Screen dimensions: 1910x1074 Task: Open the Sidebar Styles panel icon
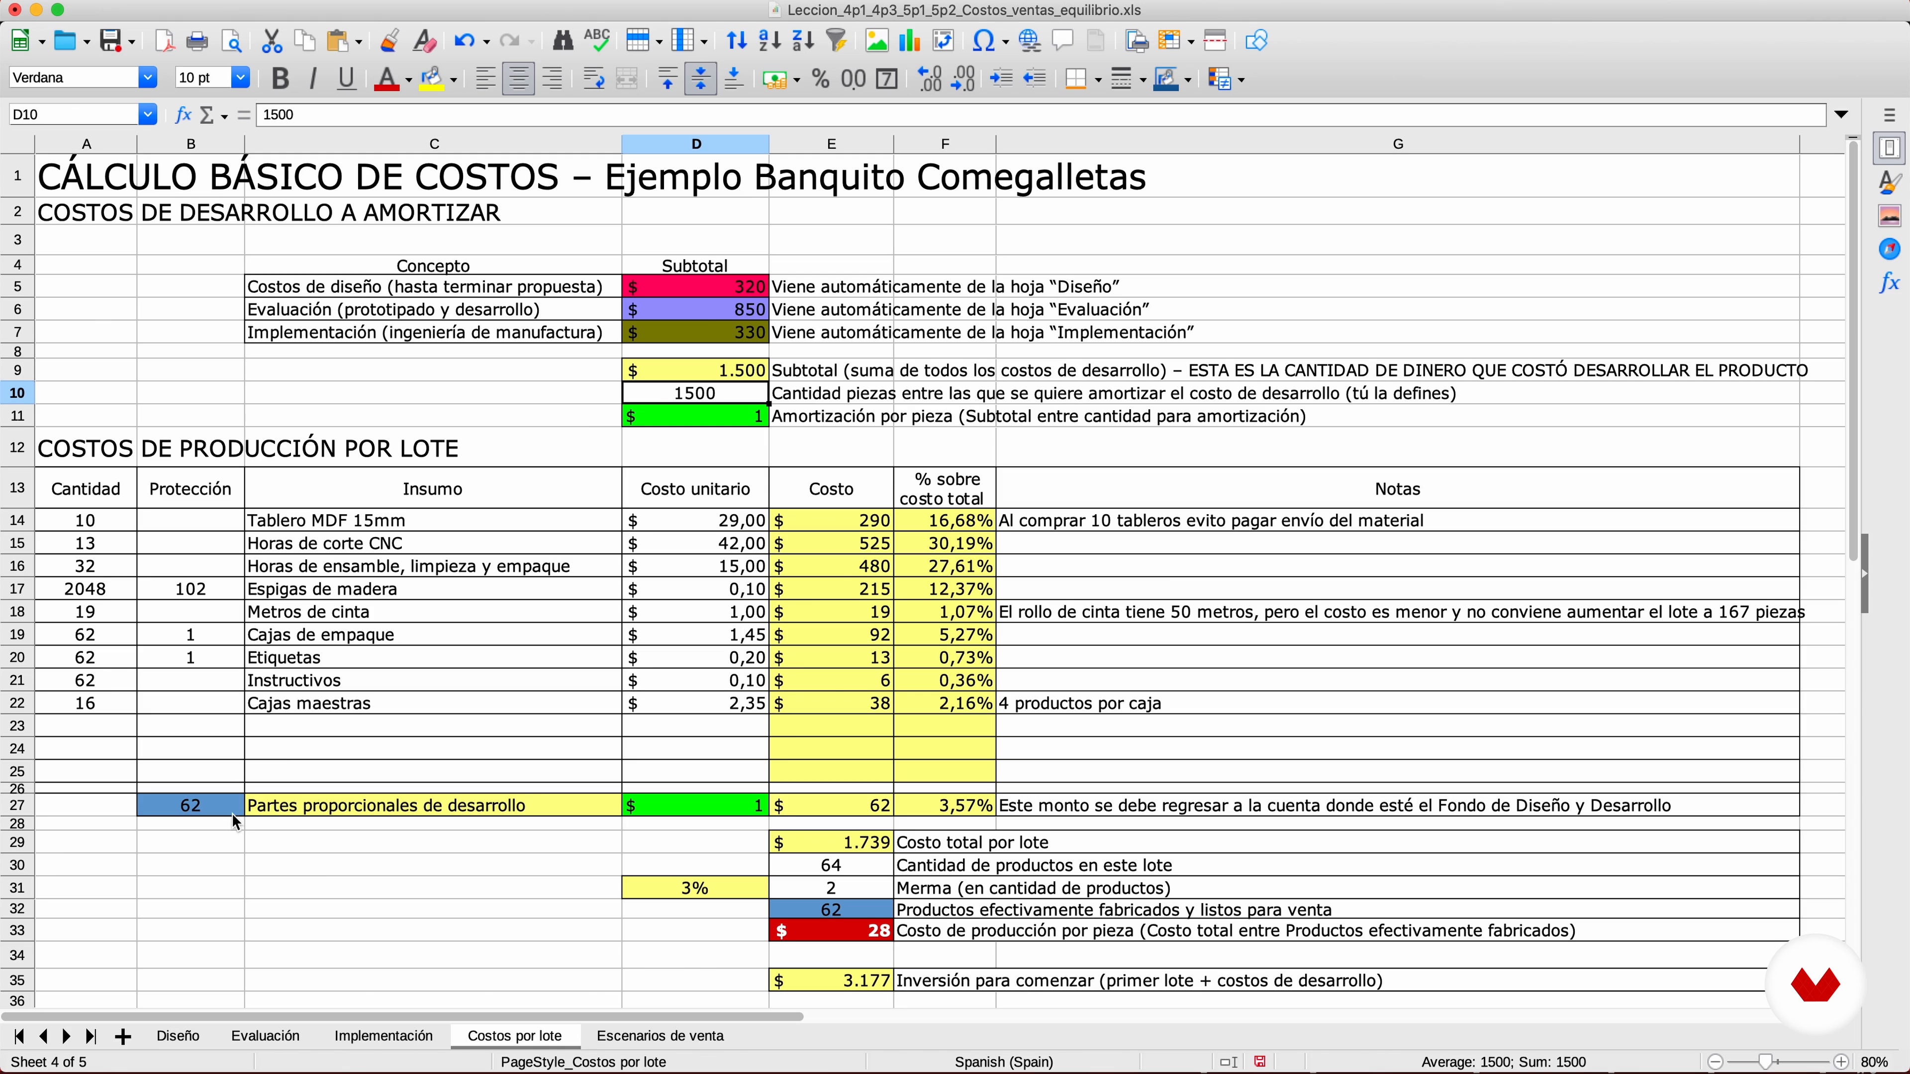[1890, 181]
